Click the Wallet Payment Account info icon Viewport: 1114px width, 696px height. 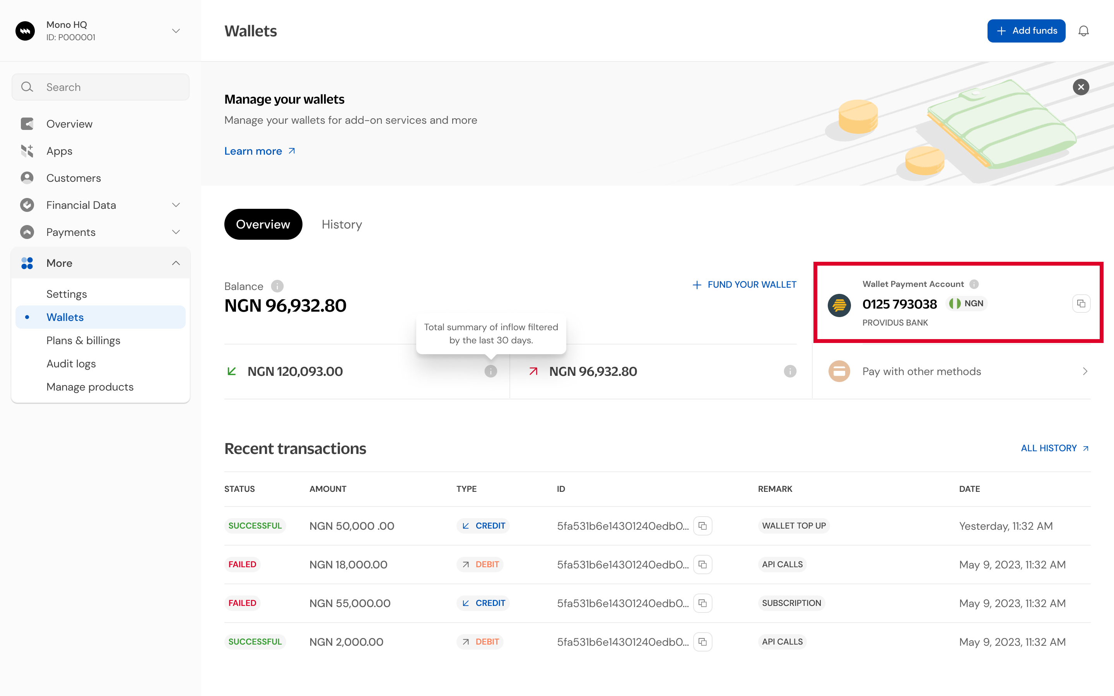[x=974, y=284]
